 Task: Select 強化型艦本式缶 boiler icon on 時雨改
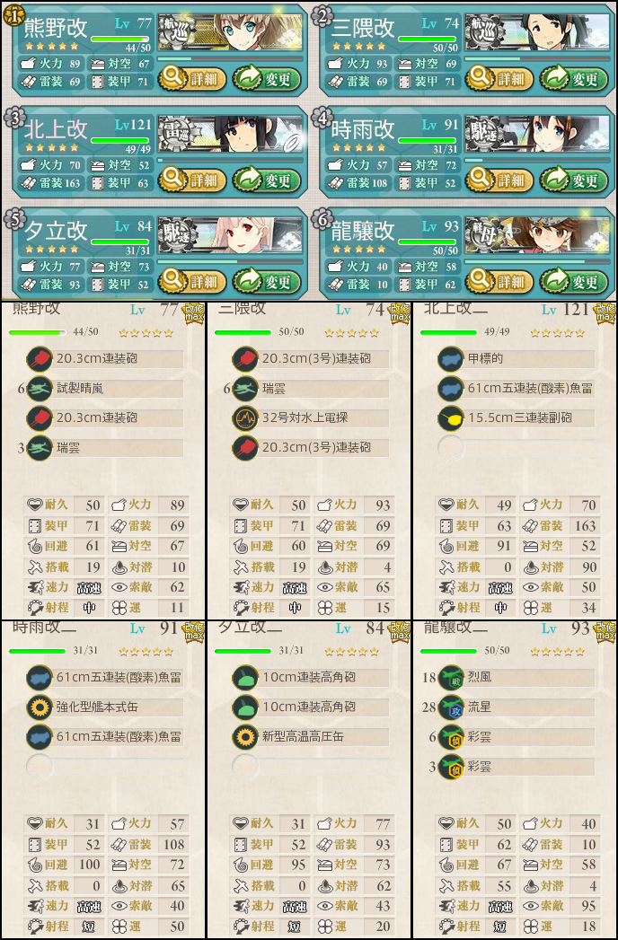pos(40,707)
